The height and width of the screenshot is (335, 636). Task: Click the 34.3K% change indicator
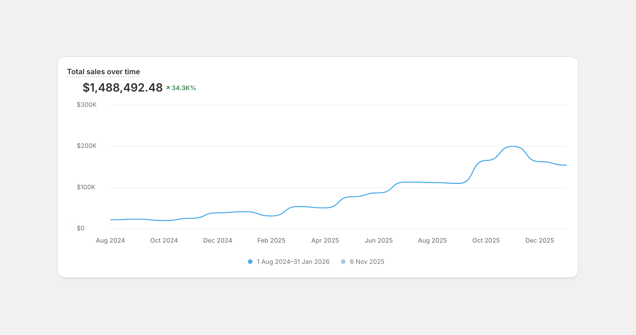184,88
